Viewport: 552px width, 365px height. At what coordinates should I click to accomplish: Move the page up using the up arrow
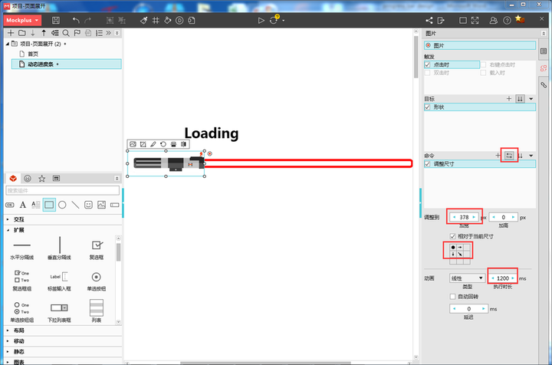tap(44, 33)
